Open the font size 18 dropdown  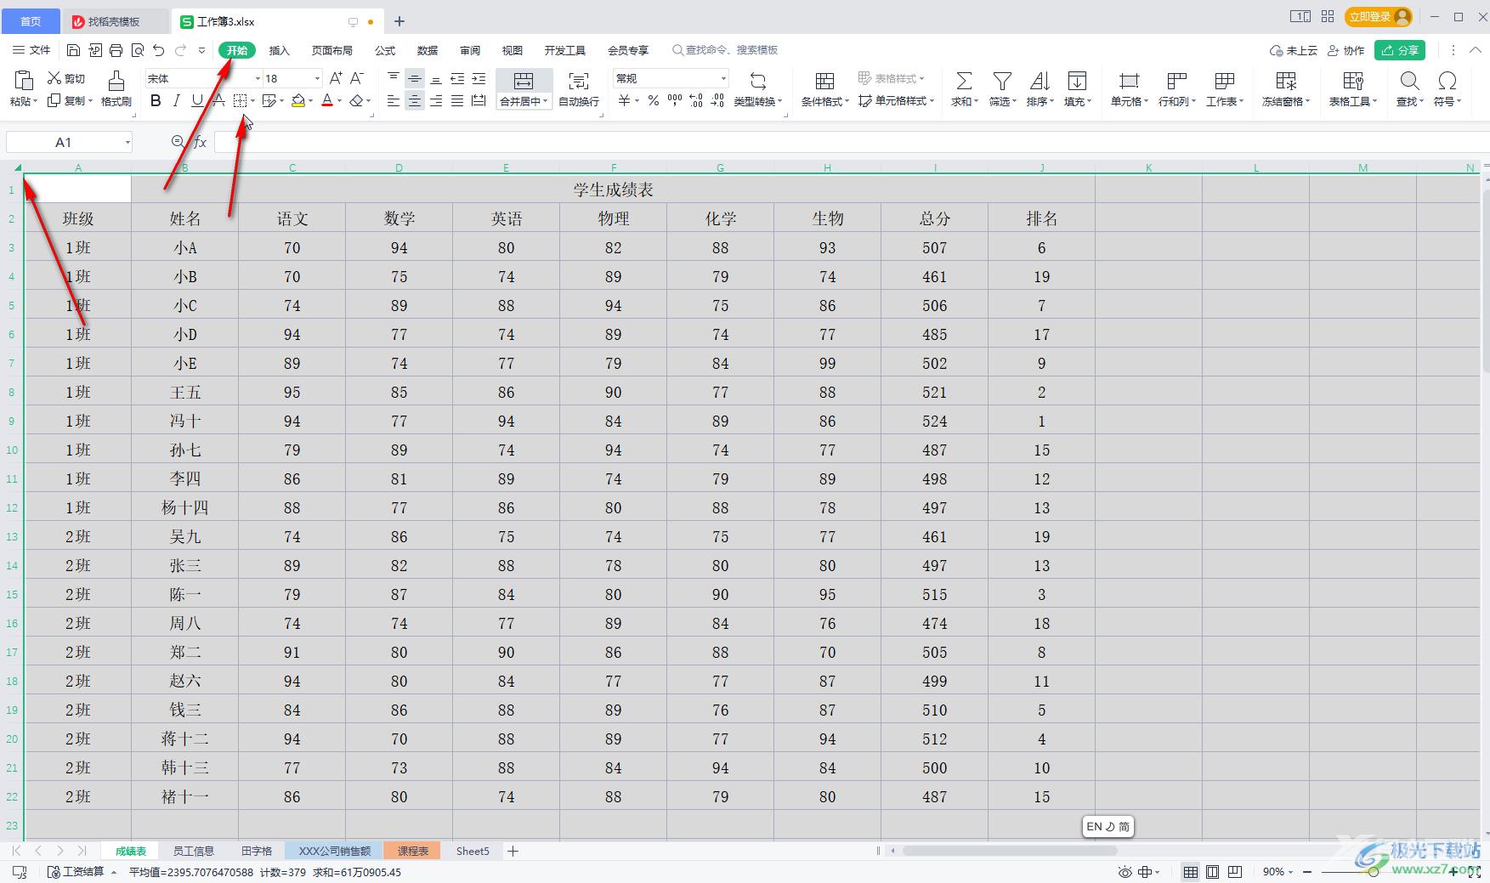click(x=317, y=78)
